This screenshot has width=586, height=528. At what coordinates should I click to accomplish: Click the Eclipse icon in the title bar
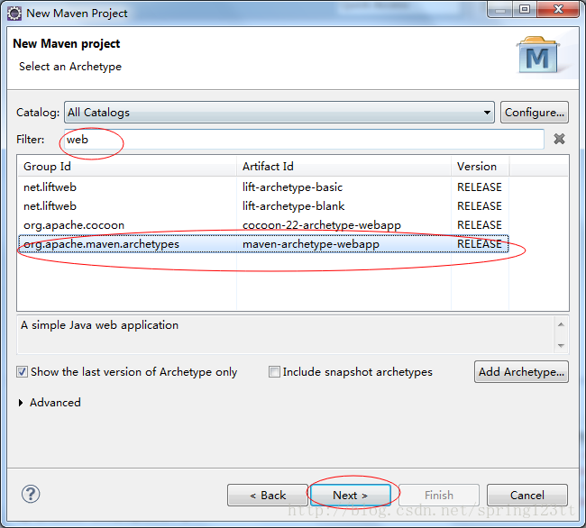coord(14,14)
